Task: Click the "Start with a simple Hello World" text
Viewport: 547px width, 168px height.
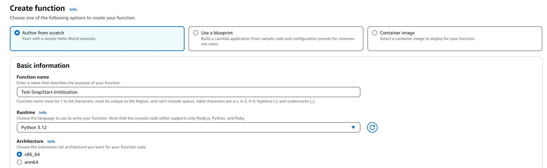Action: tap(59, 39)
